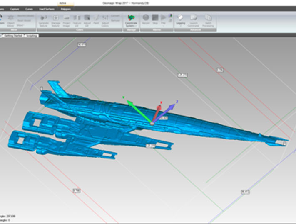Expand the Coordinate Systems dropdown
Screen dimensions: 296x224
click(131, 26)
